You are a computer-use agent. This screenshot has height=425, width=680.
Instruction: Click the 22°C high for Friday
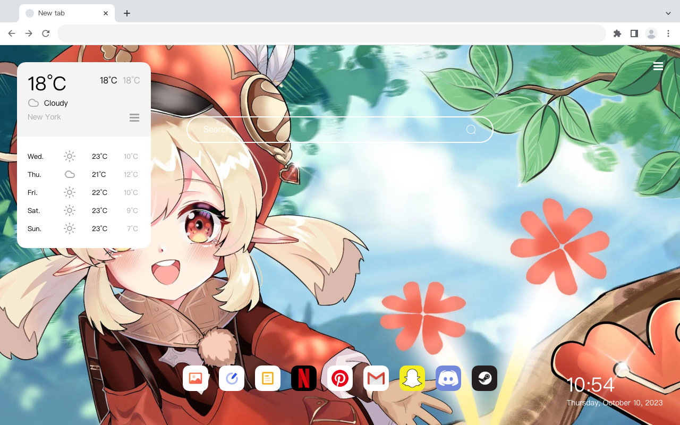[99, 192]
